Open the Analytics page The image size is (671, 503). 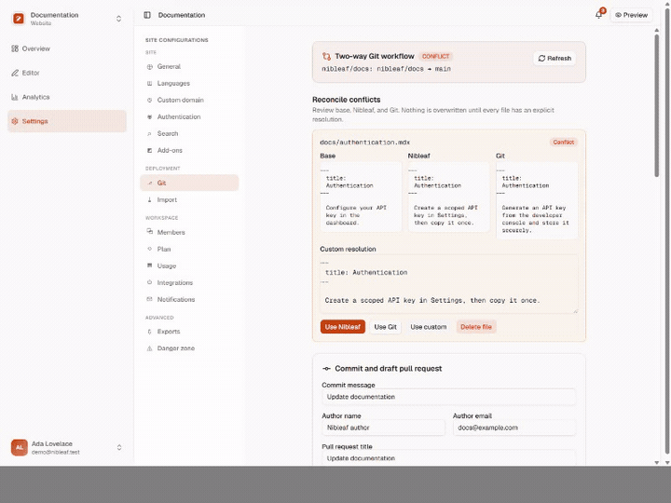[67, 97]
